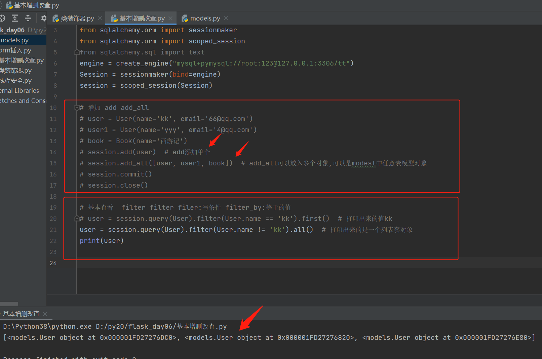Click breadcrumb 基本增删改查.py at top
The image size is (542, 359).
(36, 5)
